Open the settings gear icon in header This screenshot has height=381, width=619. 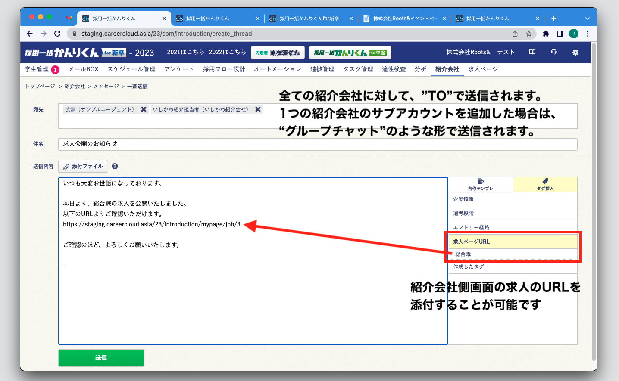[575, 53]
